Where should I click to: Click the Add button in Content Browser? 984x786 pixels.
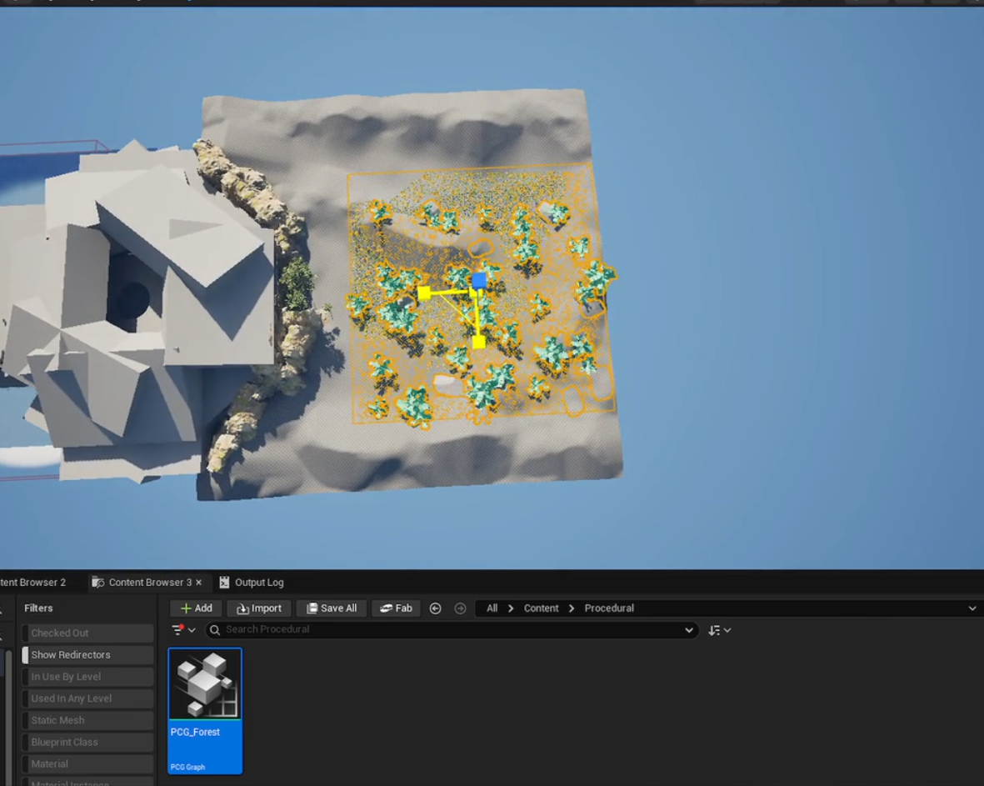[196, 608]
